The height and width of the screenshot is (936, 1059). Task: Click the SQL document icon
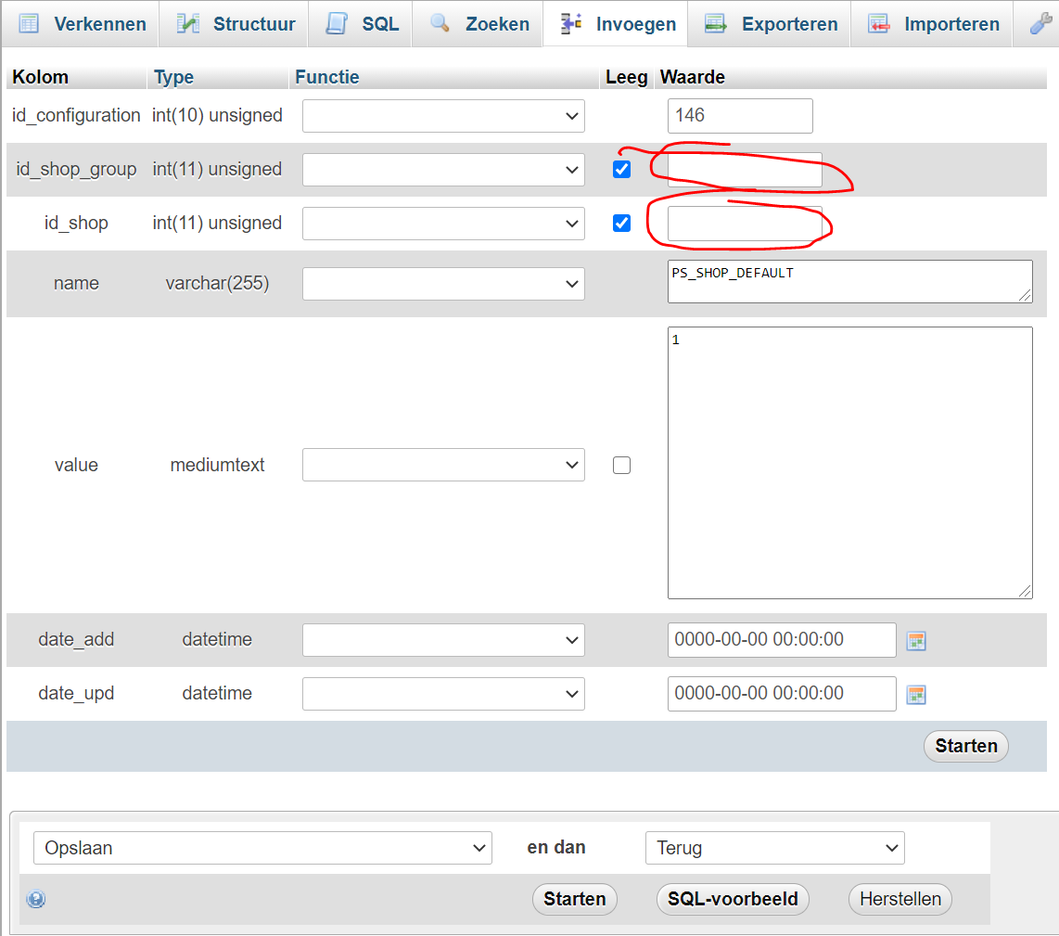coord(337,23)
